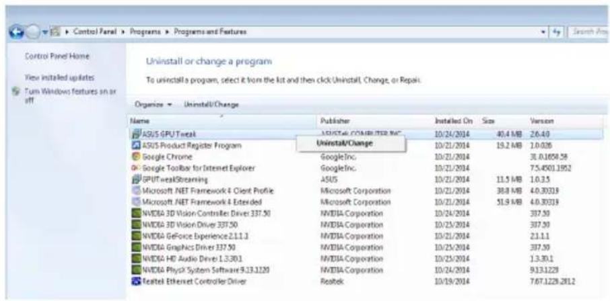Viewport: 610px width, 301px height.
Task: Click the shield icon beside Windows features
Action: [16, 91]
